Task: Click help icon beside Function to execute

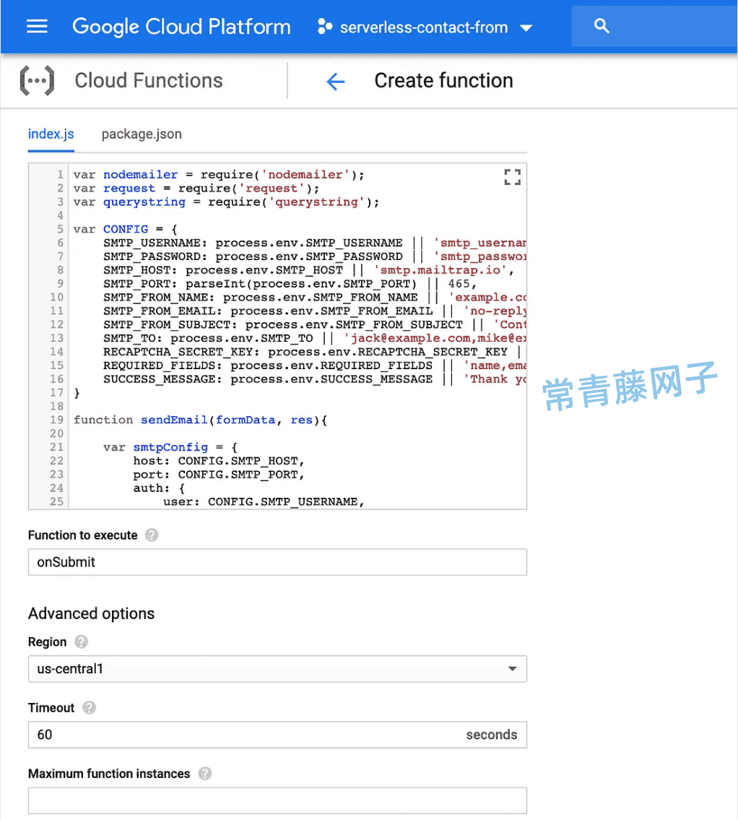Action: (152, 535)
